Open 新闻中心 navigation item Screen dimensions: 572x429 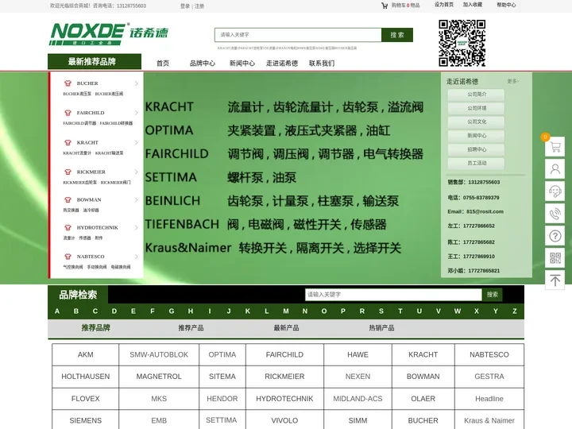click(242, 63)
